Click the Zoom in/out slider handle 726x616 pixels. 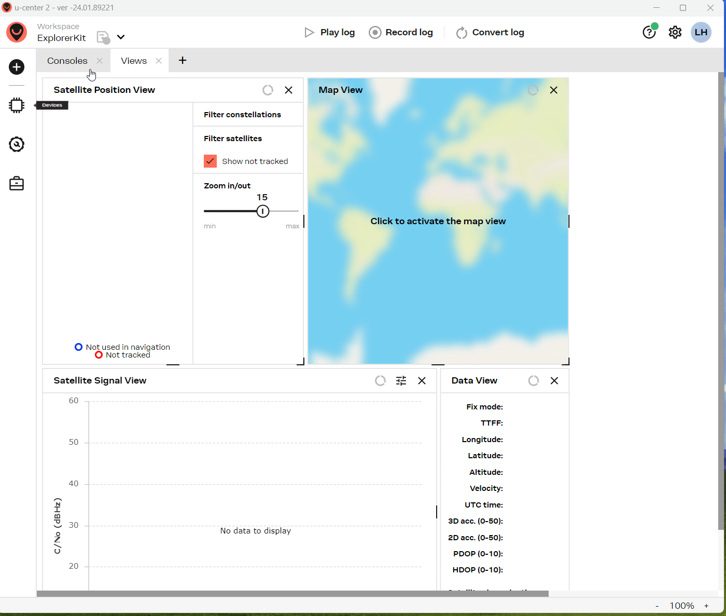263,211
